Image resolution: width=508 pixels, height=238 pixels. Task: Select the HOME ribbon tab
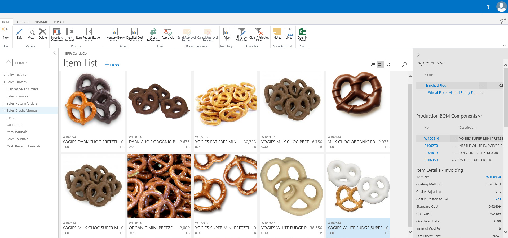6,22
